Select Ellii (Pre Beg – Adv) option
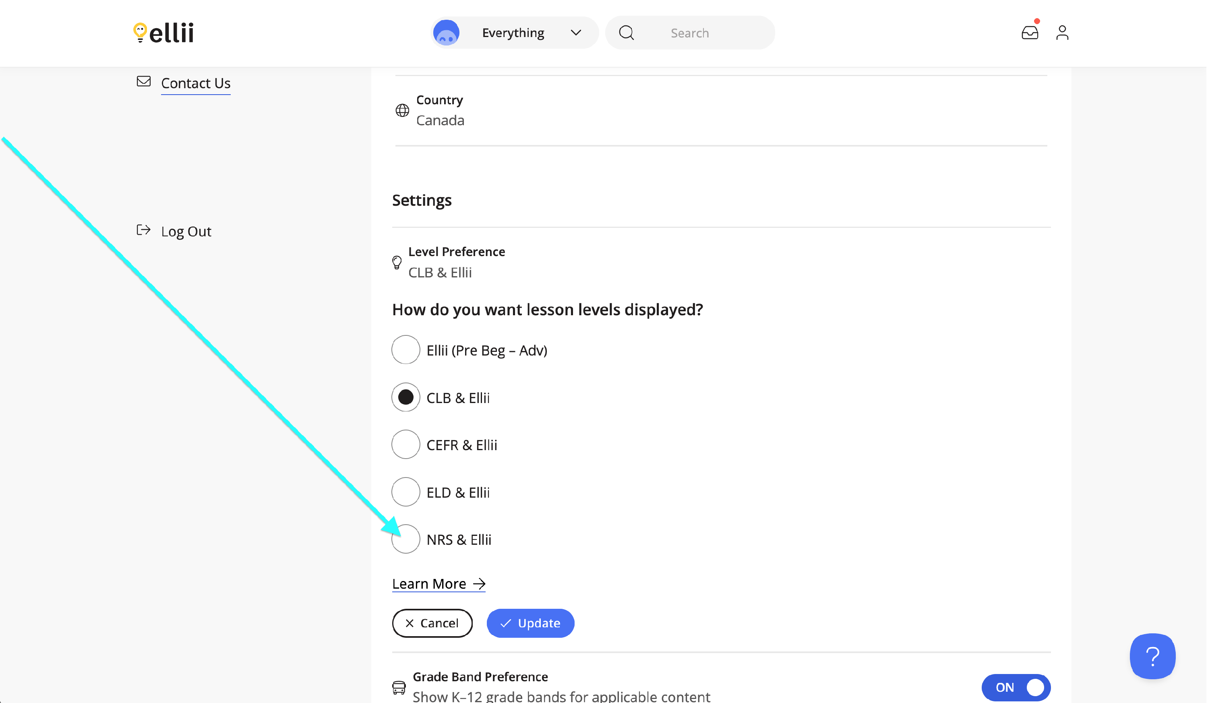Screen dimensions: 1208x703 [x=406, y=350]
